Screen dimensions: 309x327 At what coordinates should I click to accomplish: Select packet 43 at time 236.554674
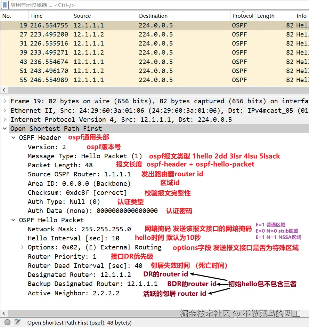tap(155, 62)
